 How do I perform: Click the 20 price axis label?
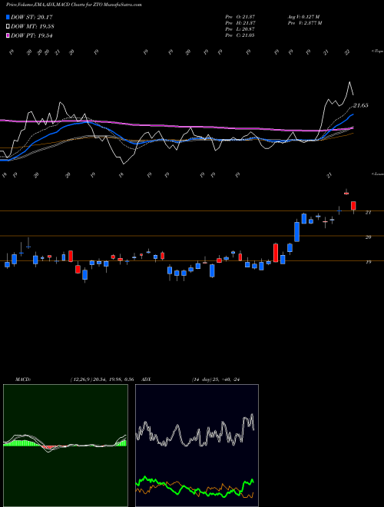tap(368, 237)
